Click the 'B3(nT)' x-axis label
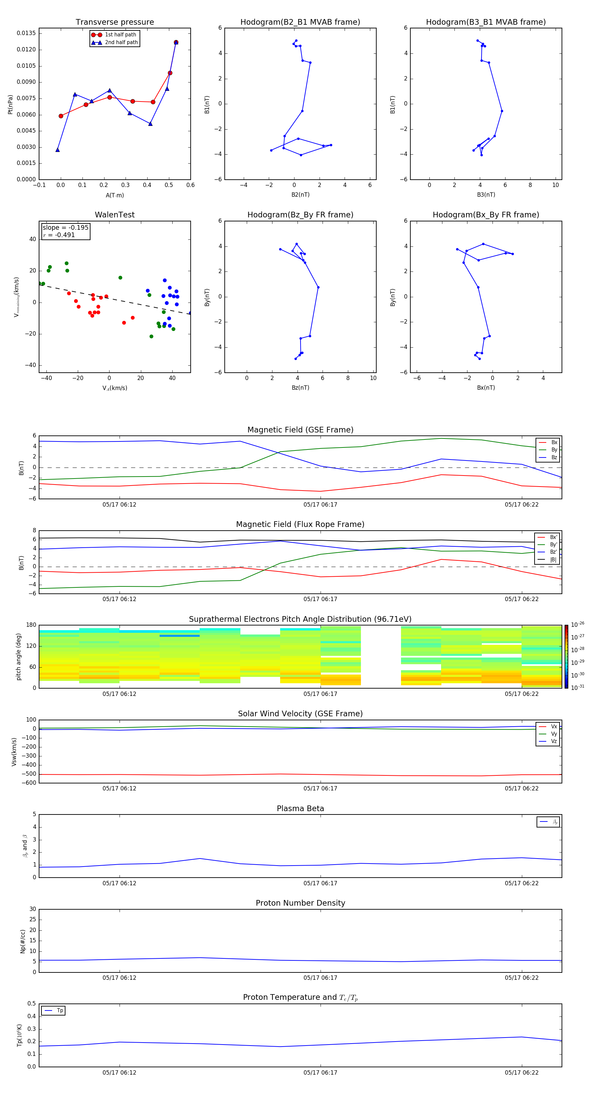The width and height of the screenshot is (601, 1102). [486, 195]
